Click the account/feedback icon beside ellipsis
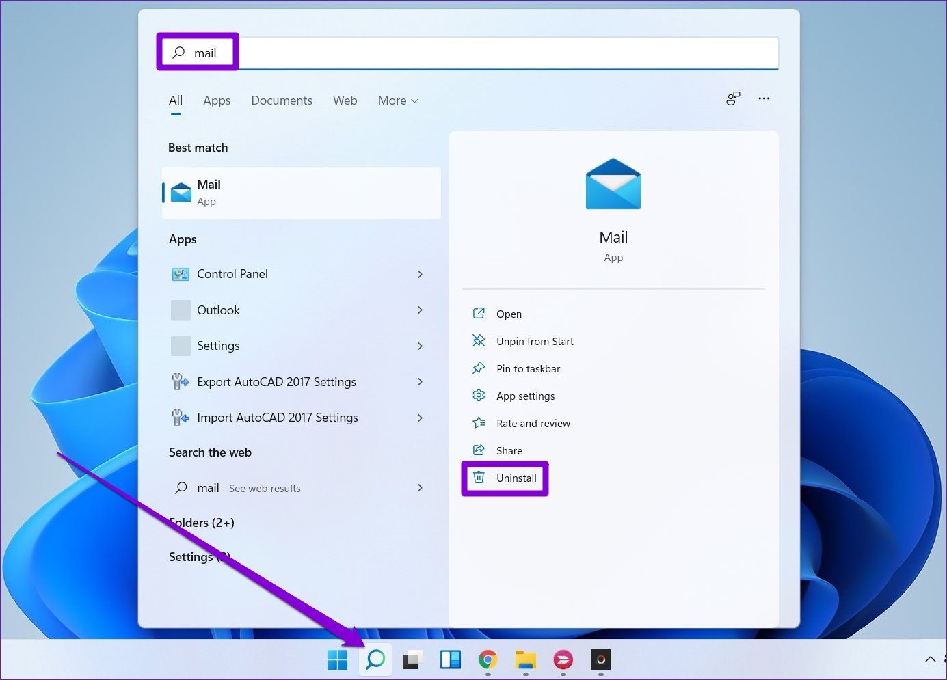947x680 pixels. (x=733, y=98)
